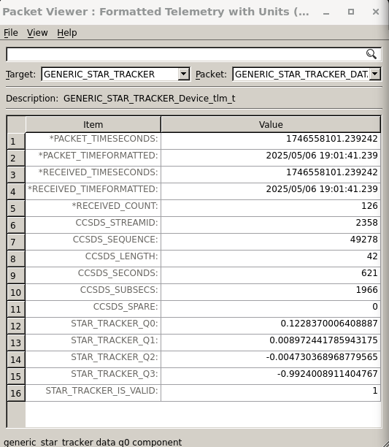
Task: Select the GENERIC_STAR_TRACKER target combo box text
Action: coord(99,74)
